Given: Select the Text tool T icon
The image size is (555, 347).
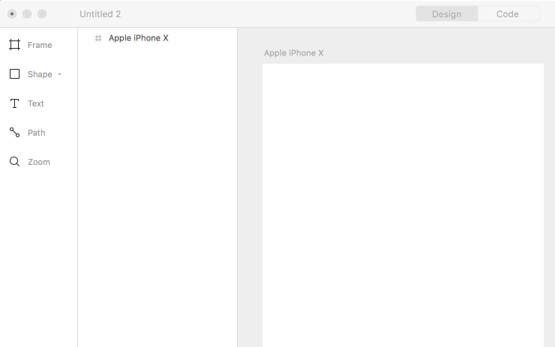Looking at the screenshot, I should [x=14, y=103].
